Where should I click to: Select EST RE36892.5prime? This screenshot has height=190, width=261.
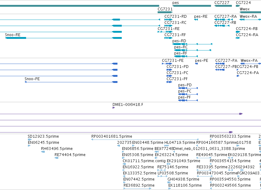click(x=137, y=188)
